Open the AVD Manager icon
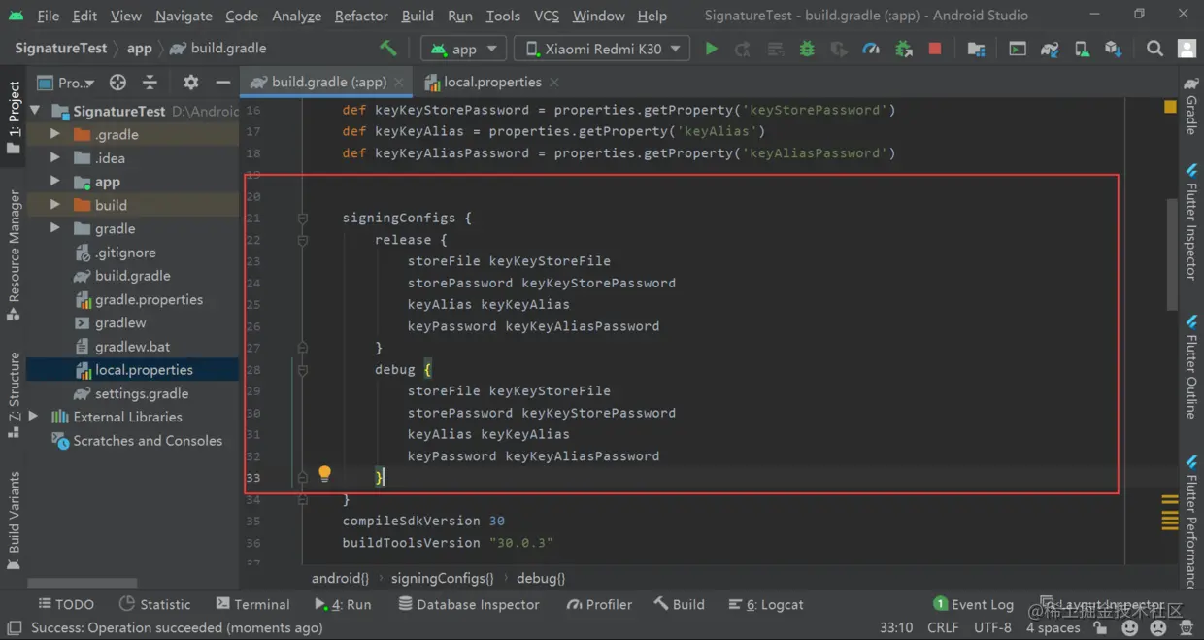 point(1082,49)
